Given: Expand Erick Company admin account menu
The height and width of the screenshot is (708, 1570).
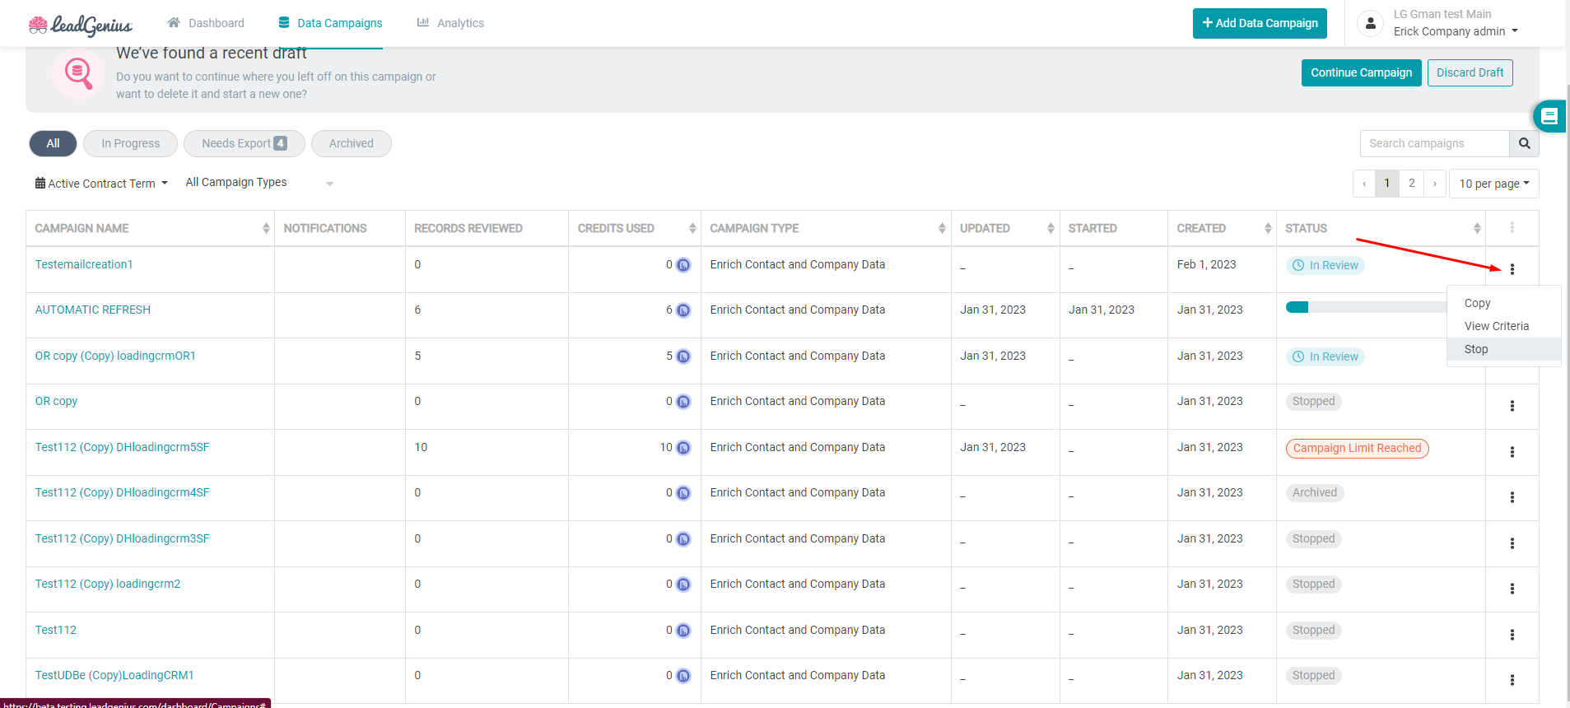Looking at the screenshot, I should coord(1456,31).
